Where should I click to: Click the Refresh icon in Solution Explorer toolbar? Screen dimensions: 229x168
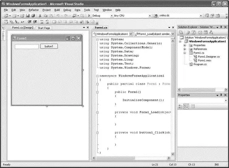tap(193, 32)
